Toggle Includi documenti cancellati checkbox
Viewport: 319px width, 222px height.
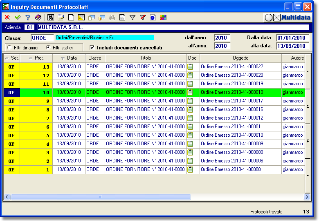click(92, 47)
